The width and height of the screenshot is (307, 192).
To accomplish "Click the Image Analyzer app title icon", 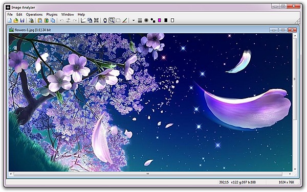I will point(8,8).
